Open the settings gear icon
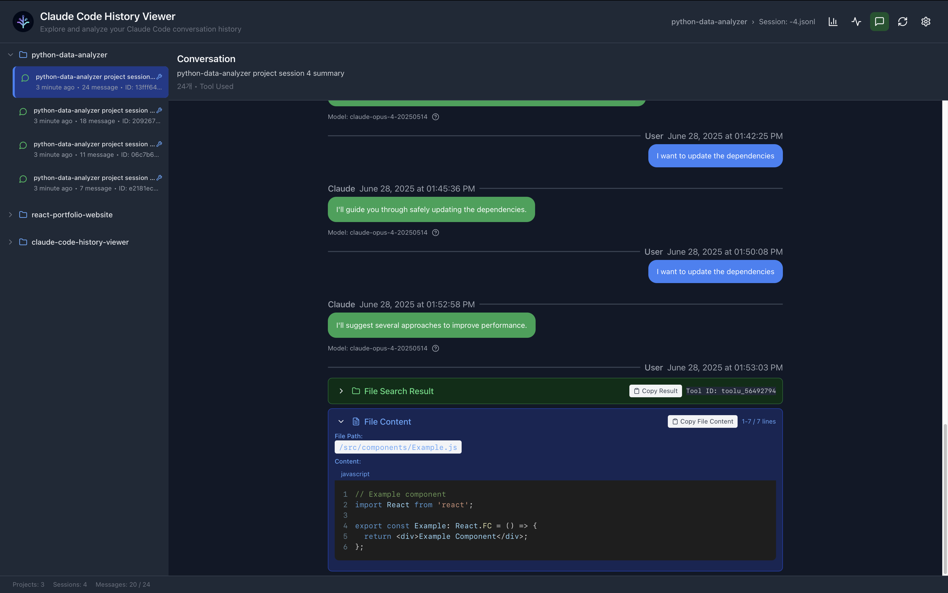Image resolution: width=948 pixels, height=593 pixels. point(926,22)
